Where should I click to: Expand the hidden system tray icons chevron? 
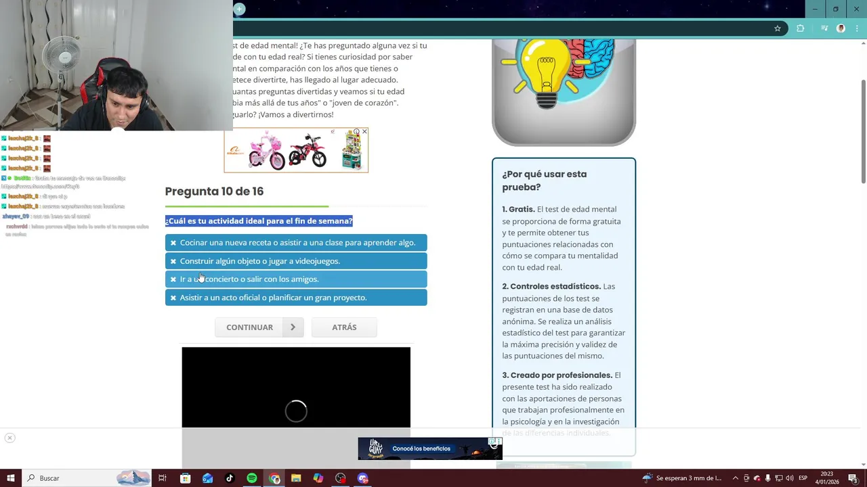click(x=736, y=478)
